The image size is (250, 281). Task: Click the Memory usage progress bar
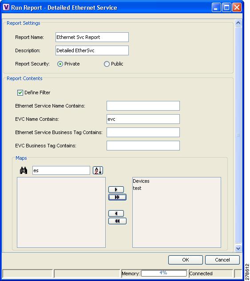tap(164, 273)
